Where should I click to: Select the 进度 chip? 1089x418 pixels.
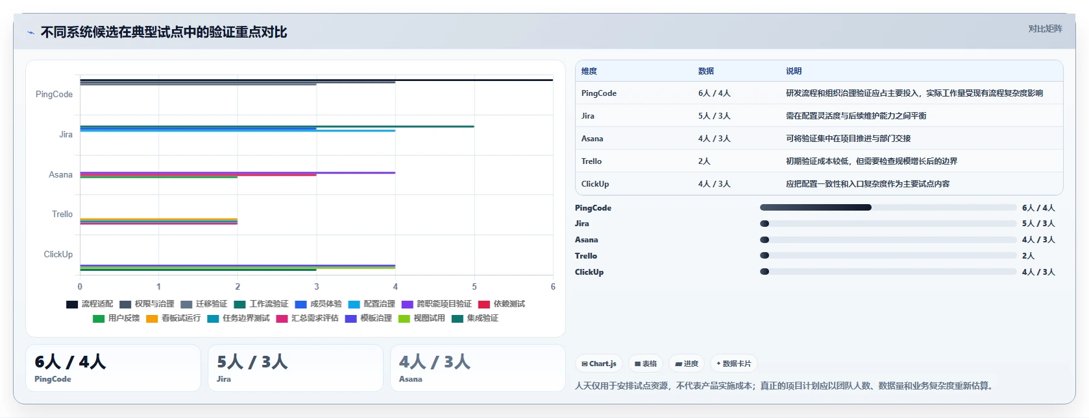coord(687,364)
